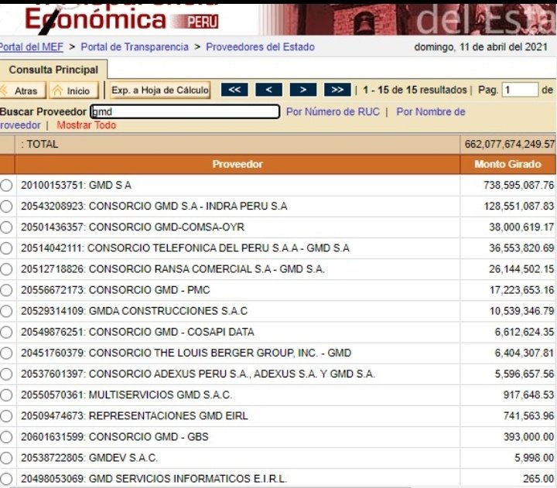Viewport: 557px width, 488px height.
Task: Select radio for CONSORCIO GMD S.A - INDRA PERU
Action: 6,206
